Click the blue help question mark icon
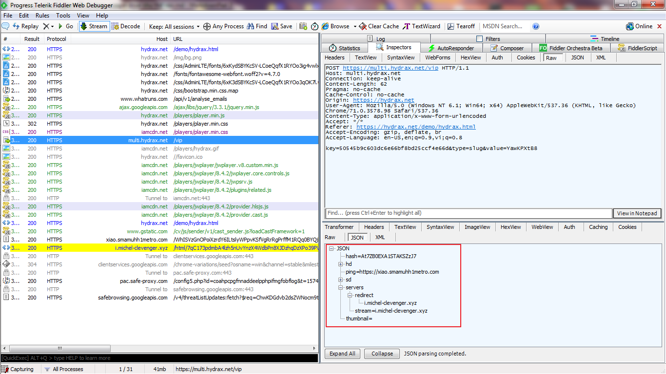This screenshot has width=666, height=374. click(536, 26)
